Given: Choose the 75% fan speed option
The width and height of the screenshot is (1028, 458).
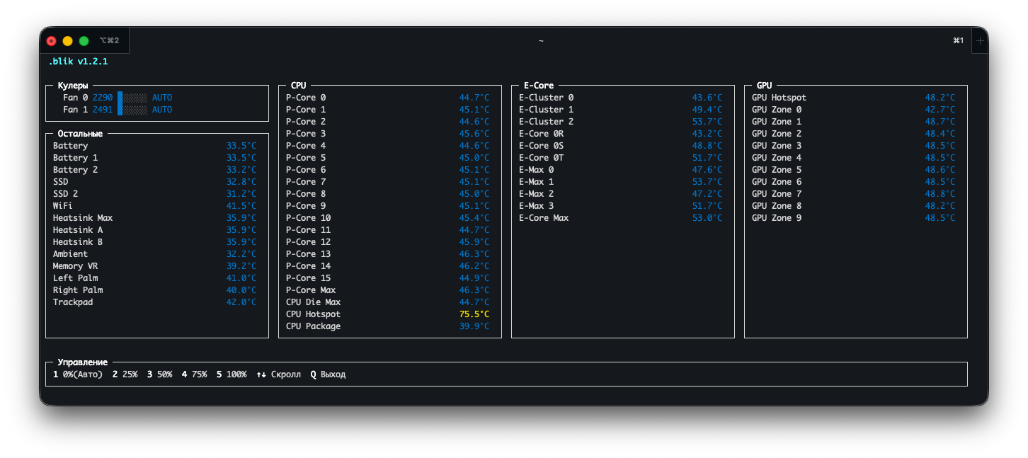Looking at the screenshot, I should tap(194, 374).
